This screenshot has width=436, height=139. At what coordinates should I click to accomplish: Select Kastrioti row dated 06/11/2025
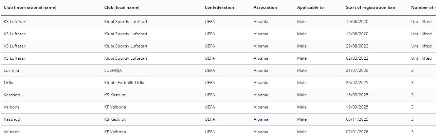(218, 119)
